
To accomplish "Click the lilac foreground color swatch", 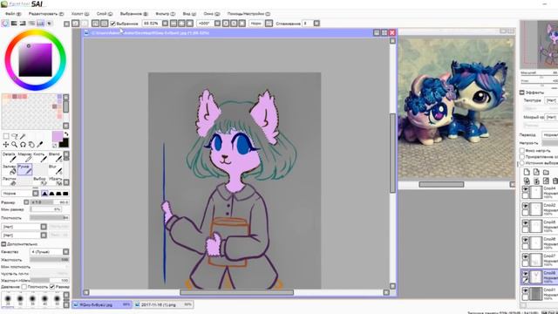I will (58, 137).
